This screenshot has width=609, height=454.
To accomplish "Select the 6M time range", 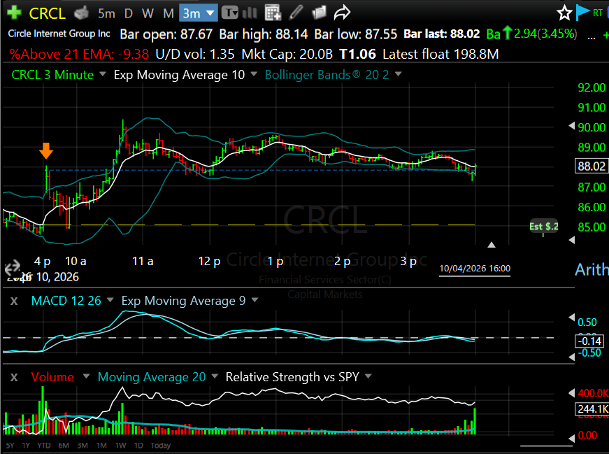I will [x=63, y=446].
